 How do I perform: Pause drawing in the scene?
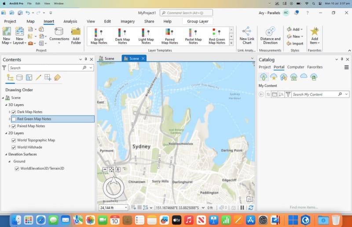click(242, 208)
